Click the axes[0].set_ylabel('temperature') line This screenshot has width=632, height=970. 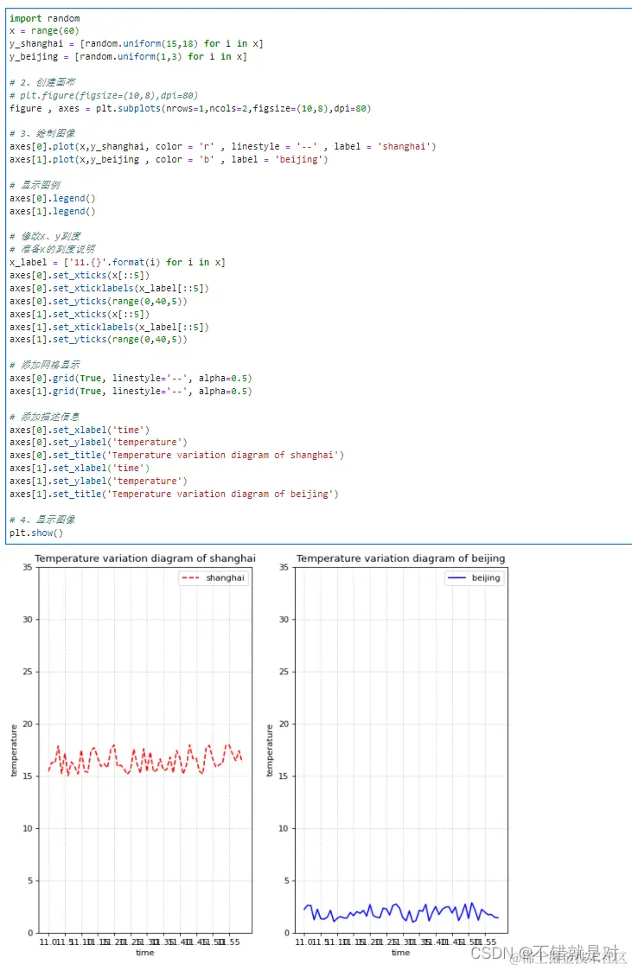pyautogui.click(x=99, y=443)
